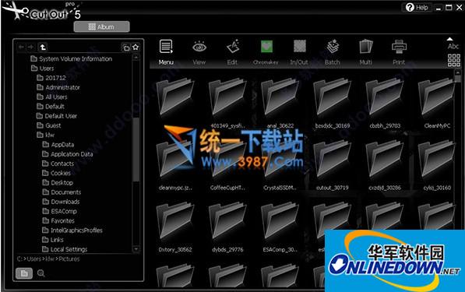
Task: Switch to the Album tab
Action: [x=101, y=26]
